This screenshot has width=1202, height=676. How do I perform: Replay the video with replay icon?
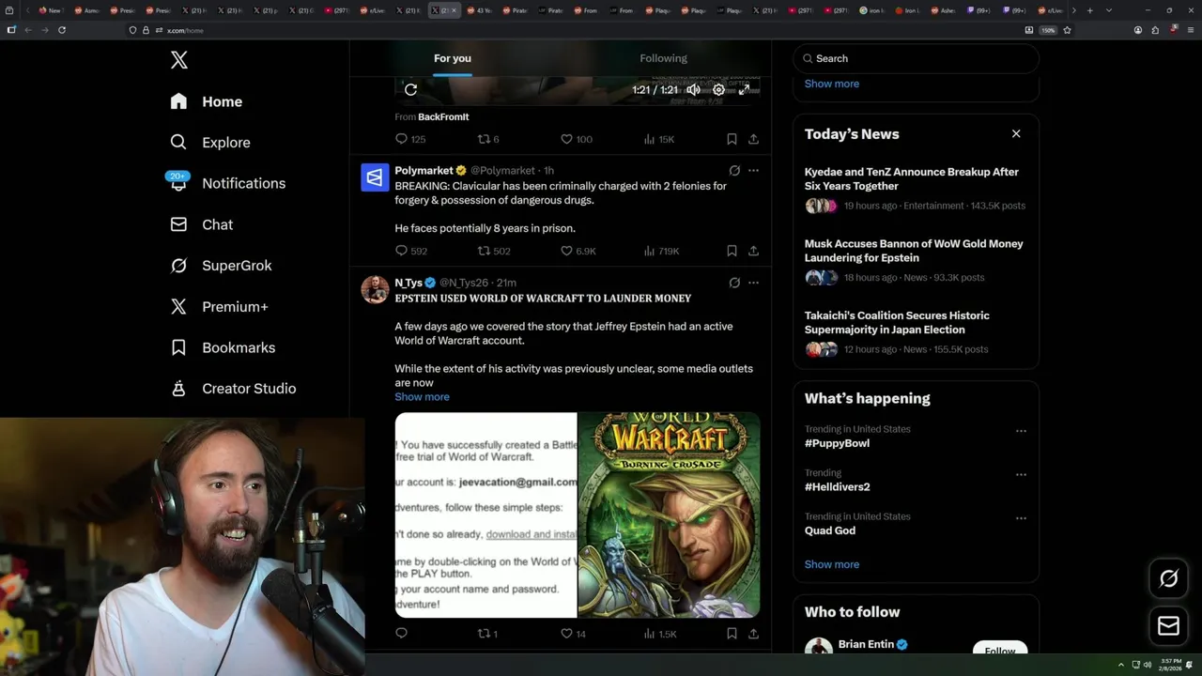[x=410, y=89]
